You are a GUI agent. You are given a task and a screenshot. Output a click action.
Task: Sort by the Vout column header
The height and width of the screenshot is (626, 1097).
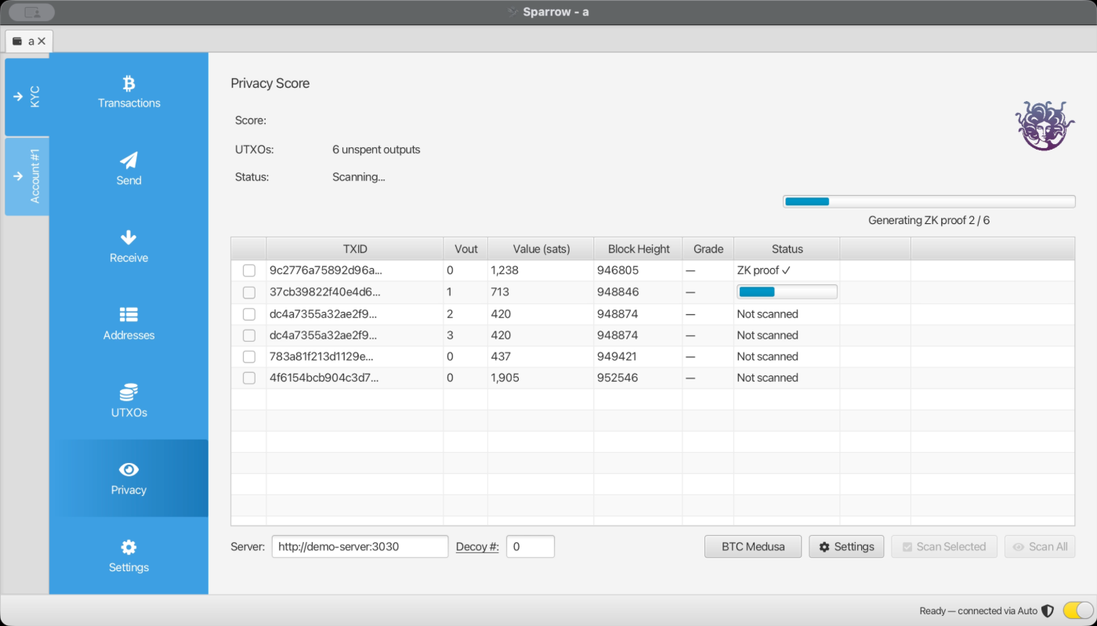[x=465, y=248]
